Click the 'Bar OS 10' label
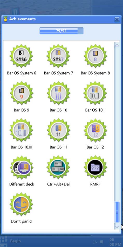The width and height of the screenshot is (123, 247). pyautogui.click(x=58, y=110)
